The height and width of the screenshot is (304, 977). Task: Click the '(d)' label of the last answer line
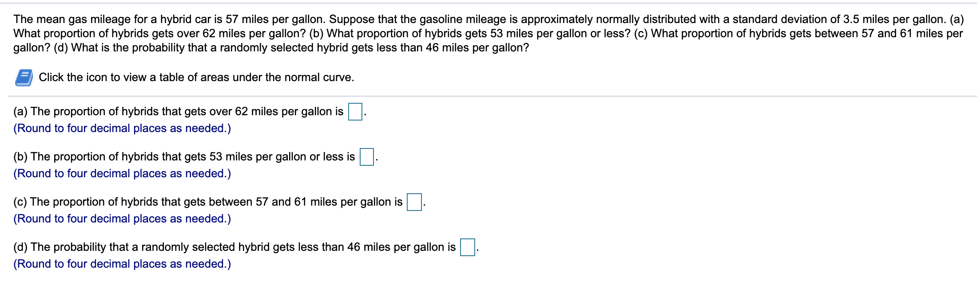[20, 247]
